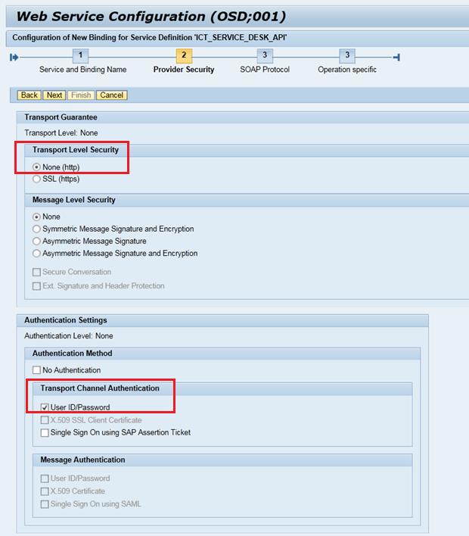Choose Symmetric Message Signature and Encryption
Viewport: 469px width, 536px height.
37,229
